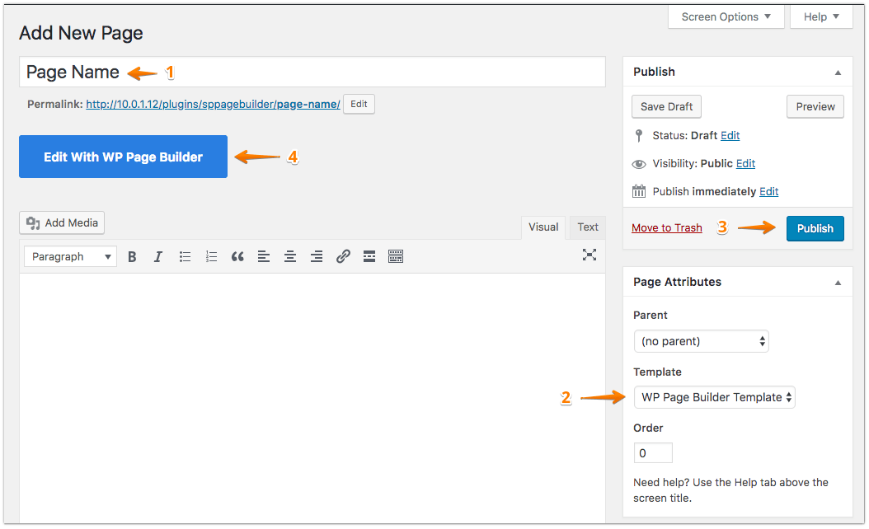Save the page as draft

point(666,106)
